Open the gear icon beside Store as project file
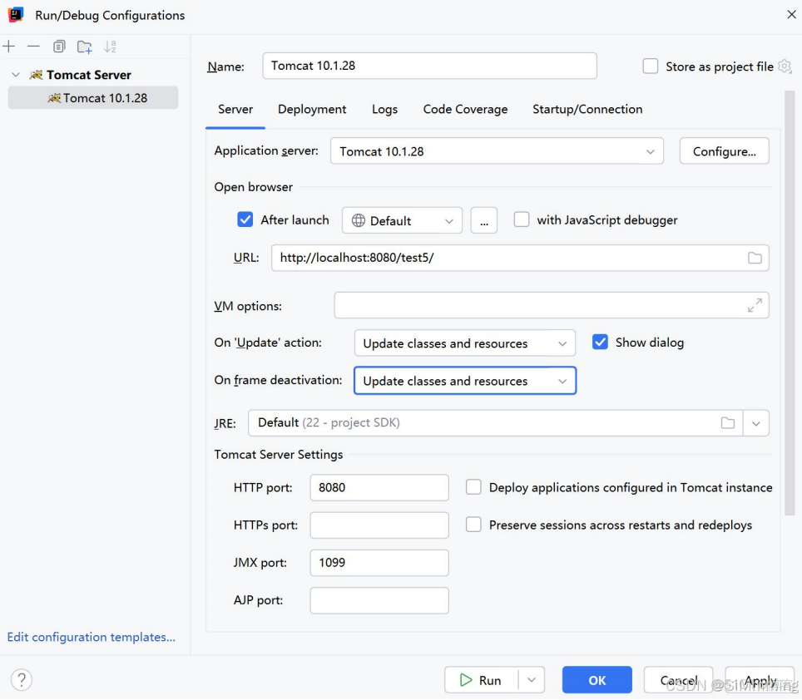Image resolution: width=802 pixels, height=700 pixels. click(783, 66)
